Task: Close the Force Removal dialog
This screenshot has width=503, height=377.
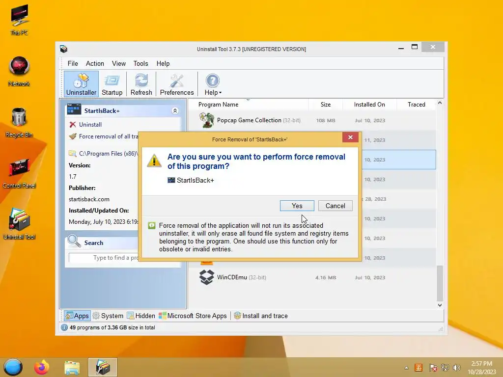Action: 350,137
